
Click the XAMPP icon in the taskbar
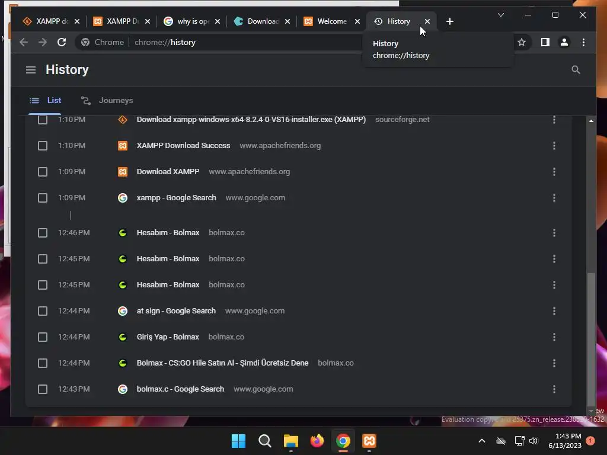(369, 441)
